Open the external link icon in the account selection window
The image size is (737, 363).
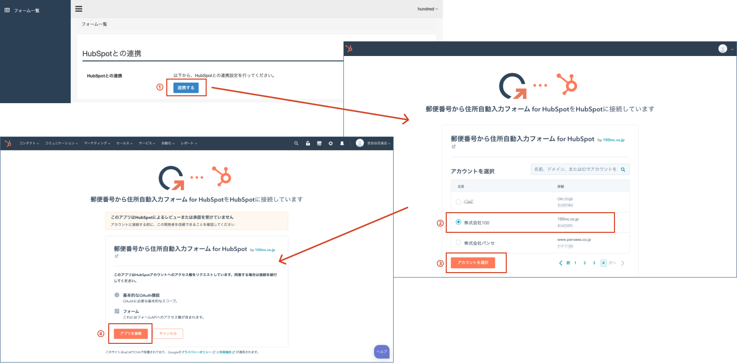pos(454,146)
